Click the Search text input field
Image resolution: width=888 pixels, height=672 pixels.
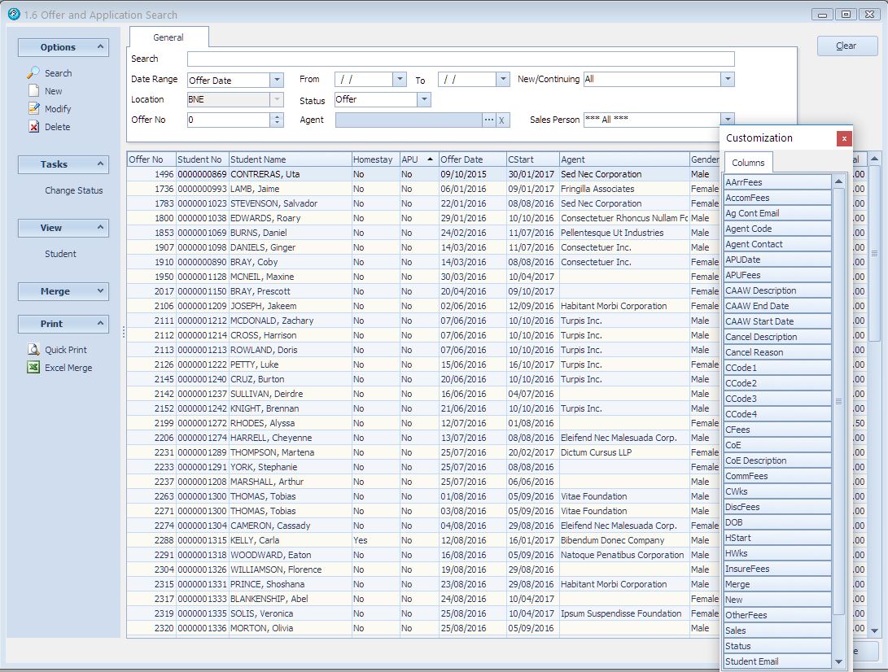[x=460, y=59]
